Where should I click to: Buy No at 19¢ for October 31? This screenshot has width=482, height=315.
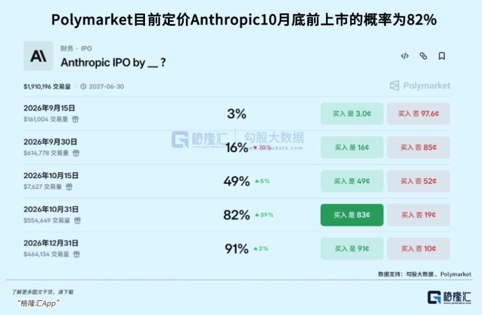[x=418, y=215]
